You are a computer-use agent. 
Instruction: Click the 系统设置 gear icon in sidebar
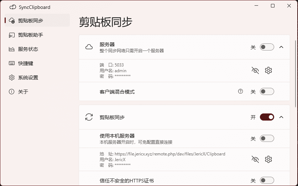pyautogui.click(x=12, y=78)
